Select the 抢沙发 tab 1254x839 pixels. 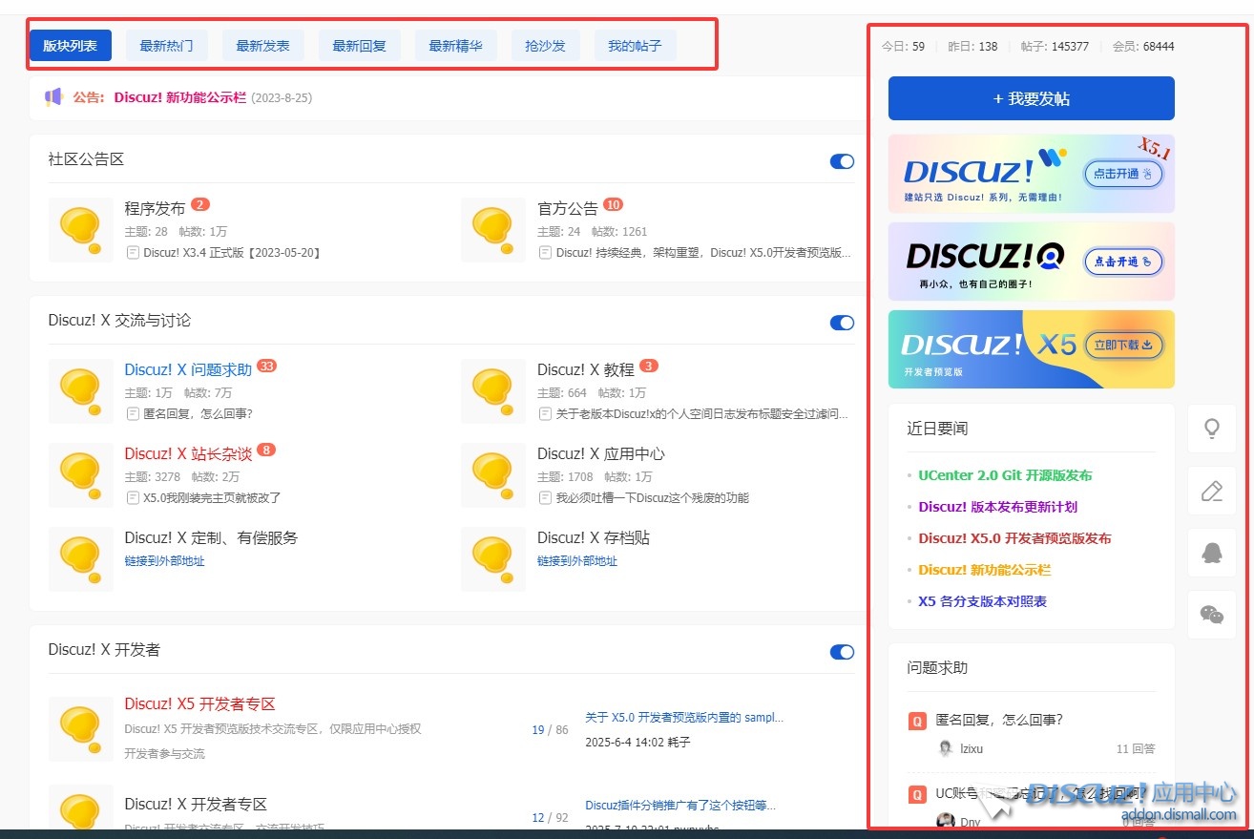[x=545, y=46]
